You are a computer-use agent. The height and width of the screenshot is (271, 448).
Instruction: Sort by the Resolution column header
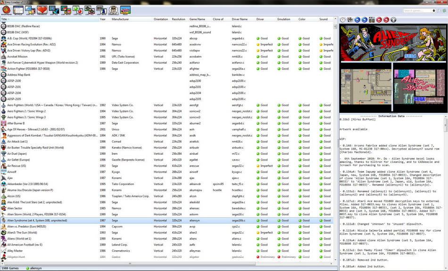(x=179, y=19)
